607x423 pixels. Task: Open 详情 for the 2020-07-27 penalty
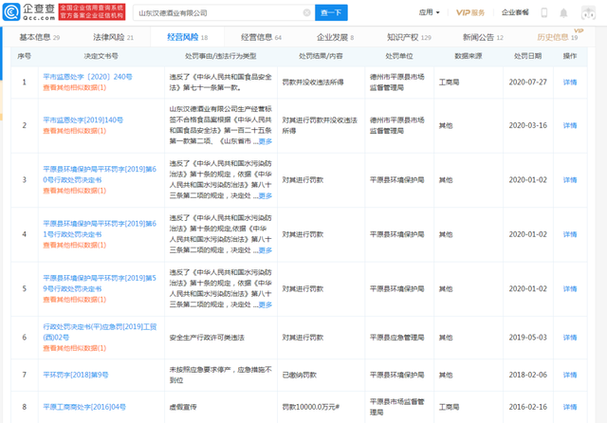pyautogui.click(x=570, y=83)
